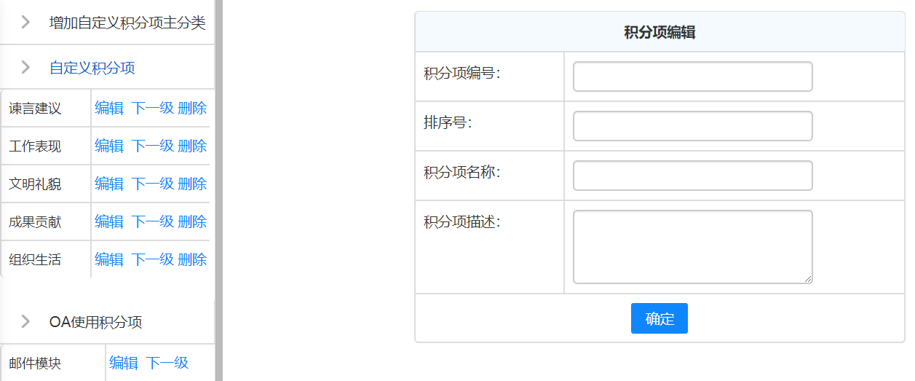Delete the 文明礼貌 item
This screenshot has height=381, width=915.
pyautogui.click(x=192, y=184)
